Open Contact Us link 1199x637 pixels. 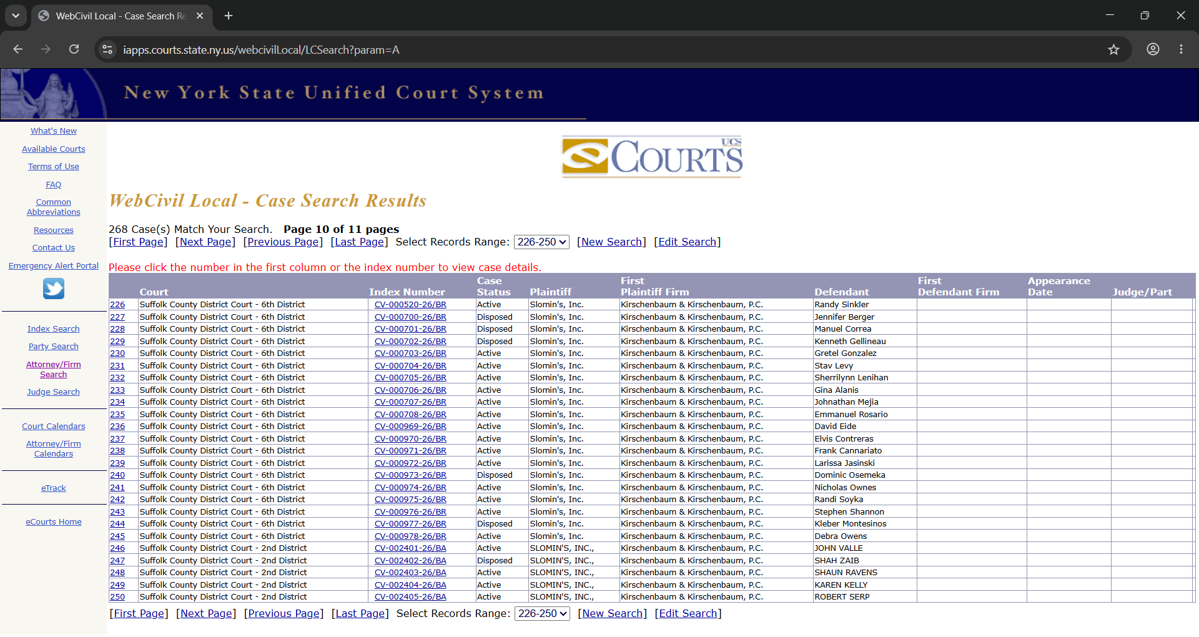click(x=54, y=248)
